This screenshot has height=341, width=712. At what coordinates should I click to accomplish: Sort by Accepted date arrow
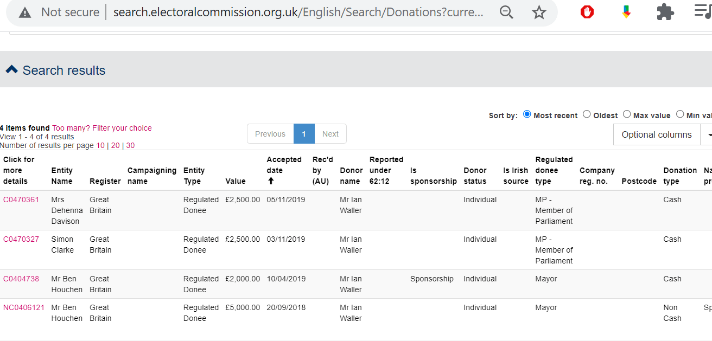coord(271,181)
